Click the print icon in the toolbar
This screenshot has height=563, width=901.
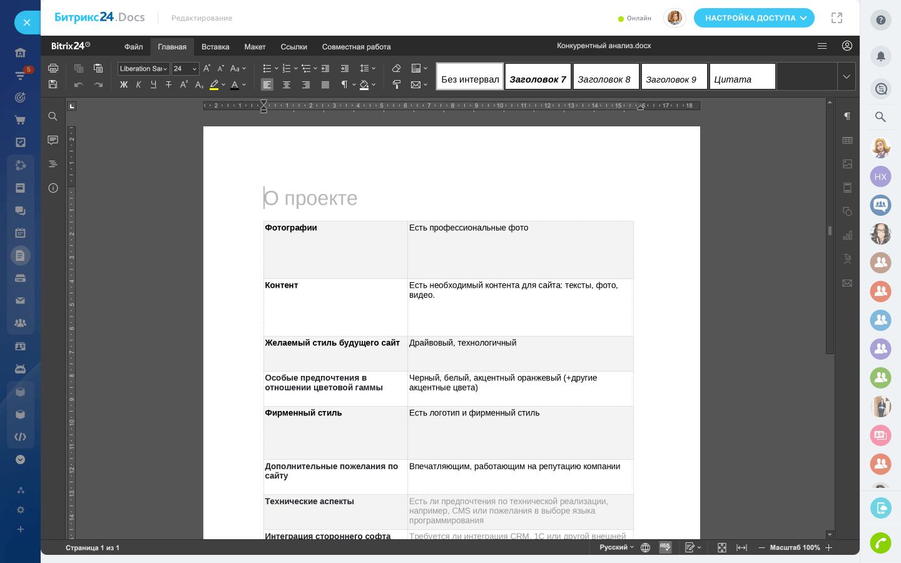(53, 68)
